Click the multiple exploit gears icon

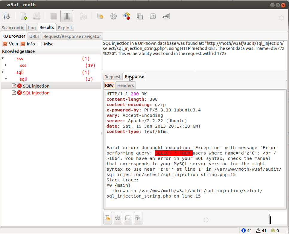83,16
